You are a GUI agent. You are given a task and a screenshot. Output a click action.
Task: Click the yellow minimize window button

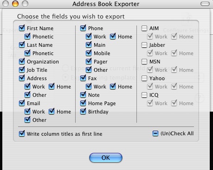click(x=15, y=4)
